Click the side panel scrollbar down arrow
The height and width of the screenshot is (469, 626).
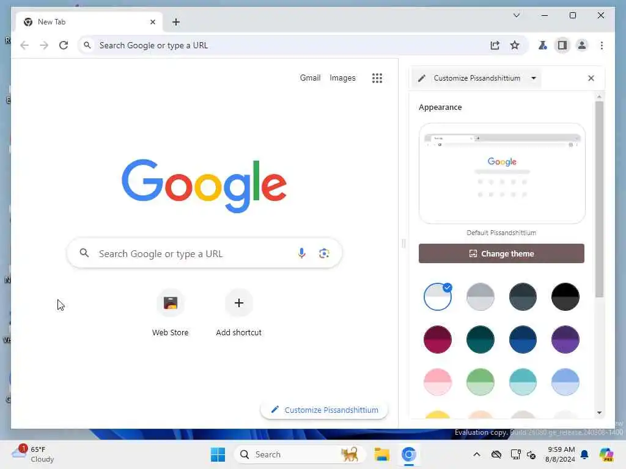coord(599,413)
